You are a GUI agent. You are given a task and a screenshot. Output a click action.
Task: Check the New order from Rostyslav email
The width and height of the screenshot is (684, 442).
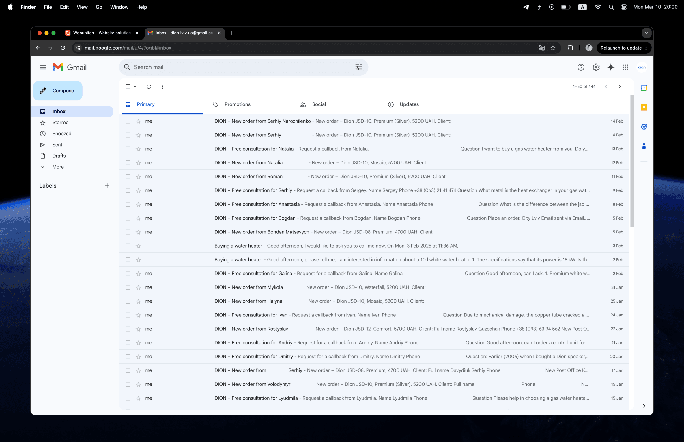(128, 329)
